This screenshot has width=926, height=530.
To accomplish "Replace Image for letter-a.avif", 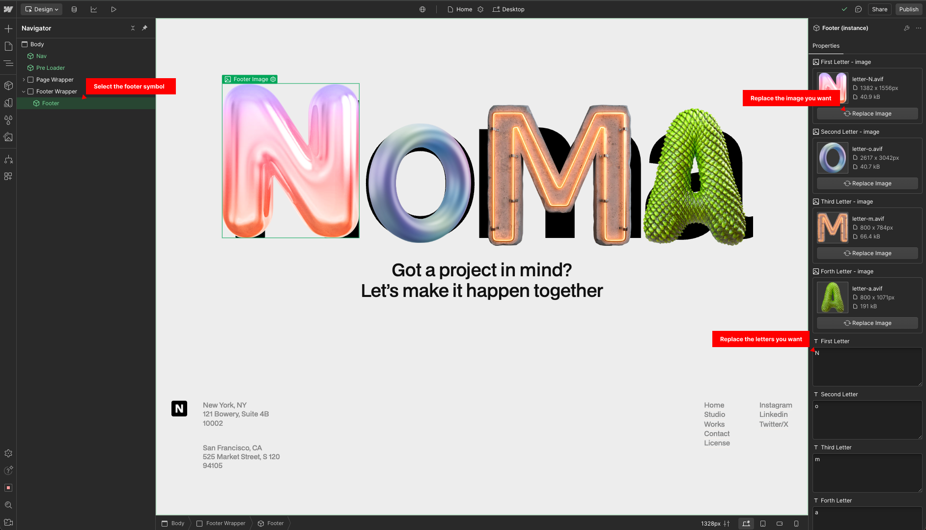I will pyautogui.click(x=867, y=323).
